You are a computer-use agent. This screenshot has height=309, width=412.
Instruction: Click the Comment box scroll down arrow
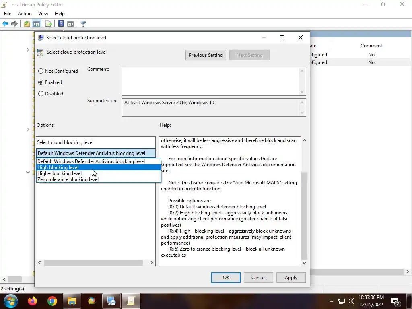pyautogui.click(x=302, y=92)
